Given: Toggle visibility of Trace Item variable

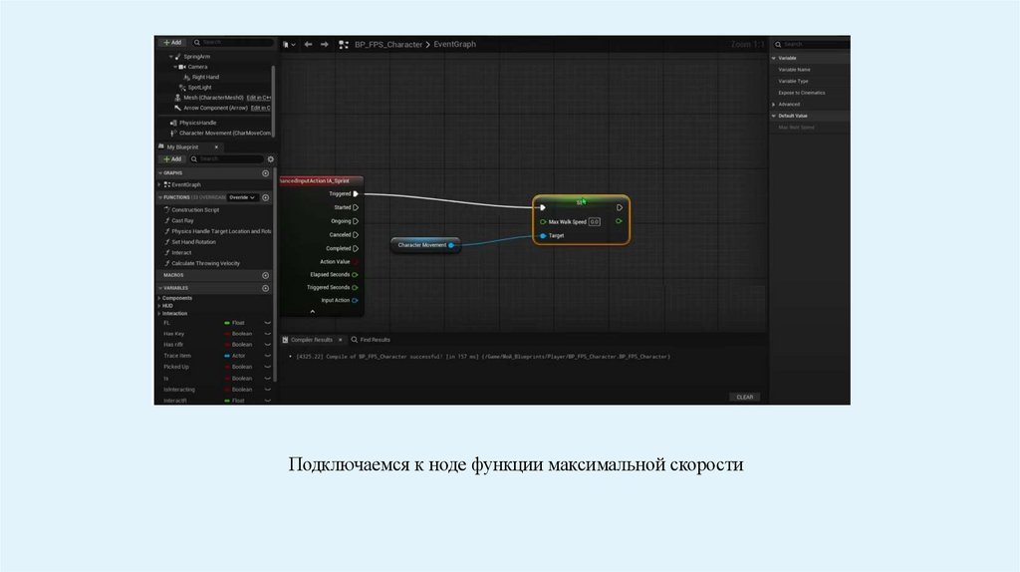Looking at the screenshot, I should pos(267,356).
